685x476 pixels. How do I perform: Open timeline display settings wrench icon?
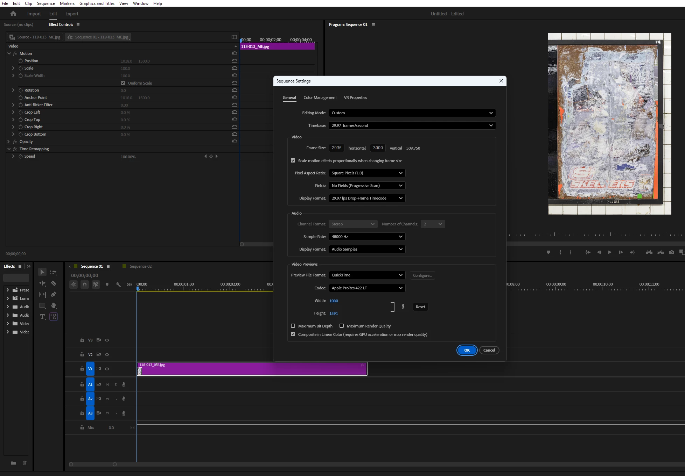pos(118,284)
